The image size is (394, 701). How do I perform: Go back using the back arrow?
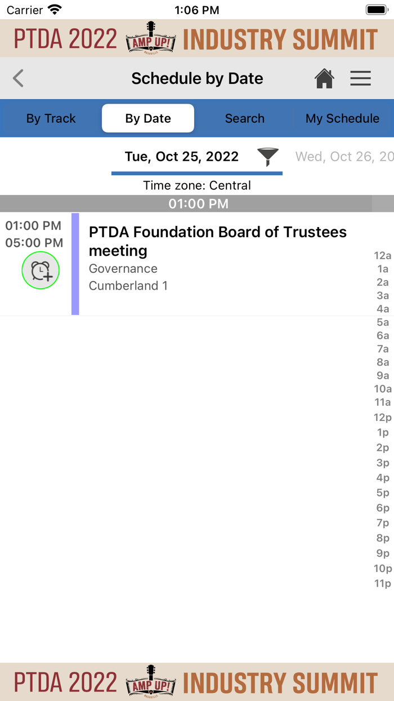(17, 78)
